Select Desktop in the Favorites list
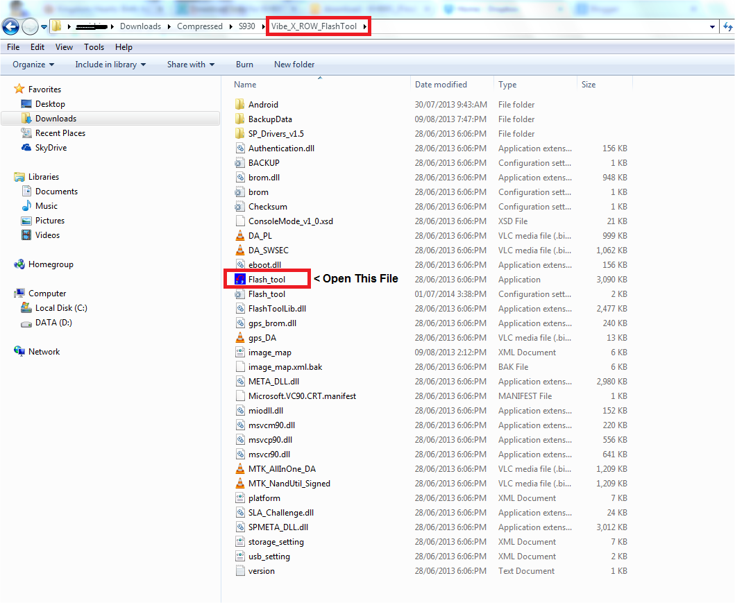The width and height of the screenshot is (735, 603). (x=50, y=104)
